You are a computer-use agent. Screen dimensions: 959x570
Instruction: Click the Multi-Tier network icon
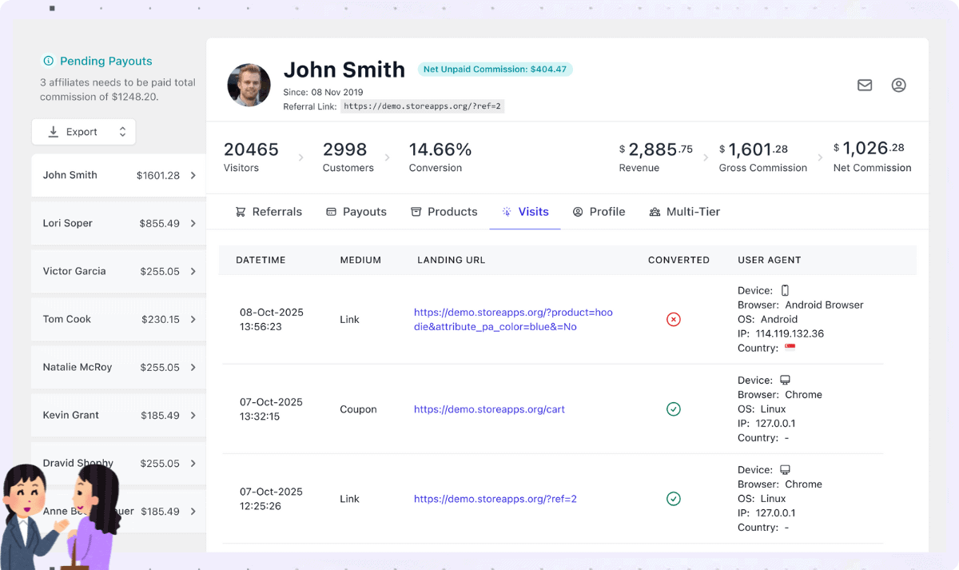pos(655,211)
